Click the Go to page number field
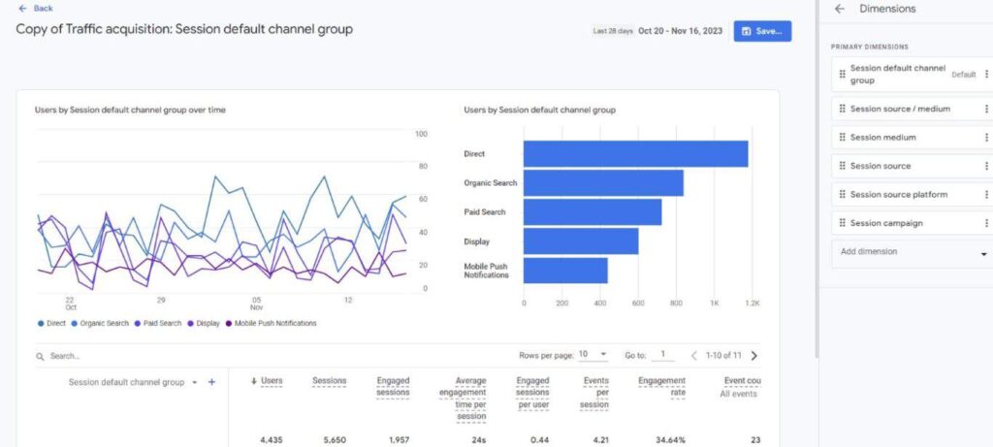This screenshot has width=993, height=447. click(663, 356)
